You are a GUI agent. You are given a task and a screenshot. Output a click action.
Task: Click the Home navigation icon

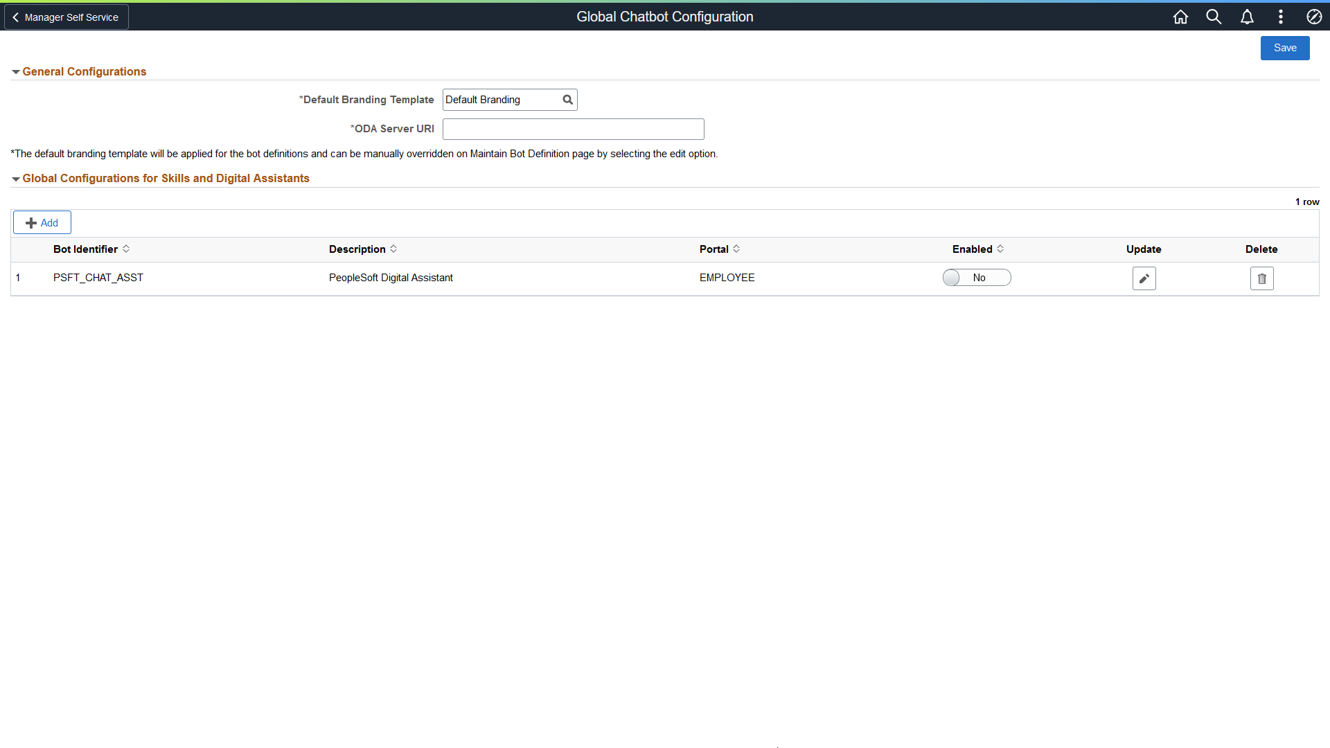[1181, 17]
